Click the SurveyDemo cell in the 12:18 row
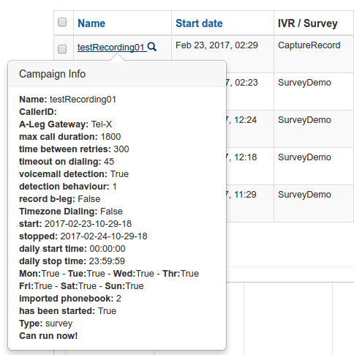The image size is (354, 355). pyautogui.click(x=304, y=157)
